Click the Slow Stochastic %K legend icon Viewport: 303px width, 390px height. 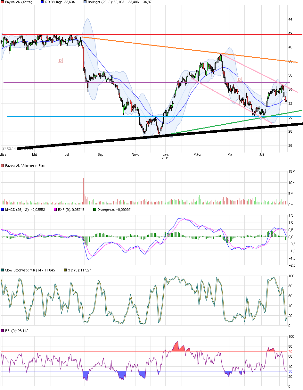(3, 270)
